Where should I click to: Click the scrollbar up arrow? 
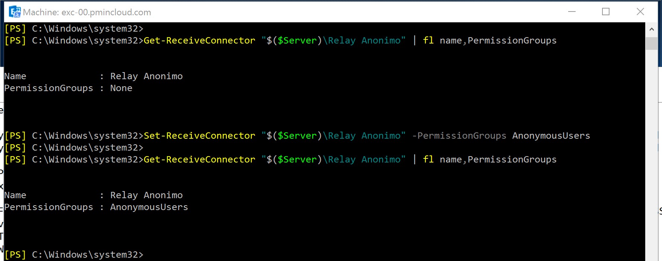[x=652, y=29]
